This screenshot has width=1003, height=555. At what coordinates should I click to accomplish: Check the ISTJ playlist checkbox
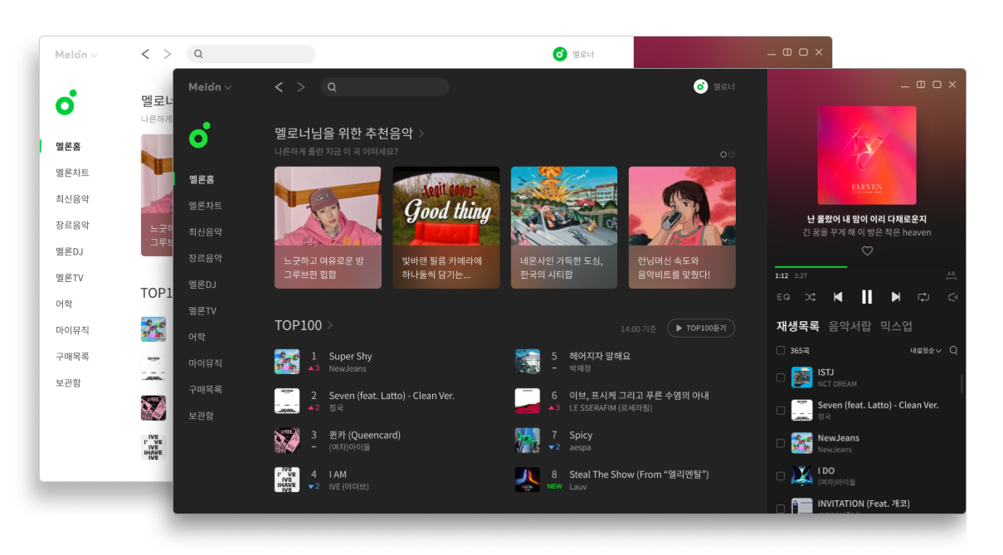click(780, 377)
